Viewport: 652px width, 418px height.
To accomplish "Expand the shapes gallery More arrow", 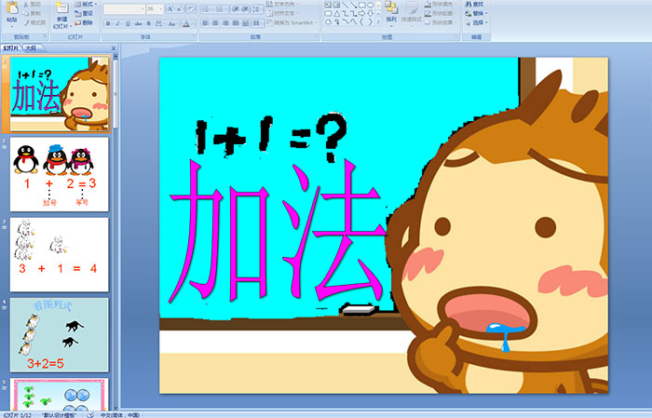I will coord(378,21).
